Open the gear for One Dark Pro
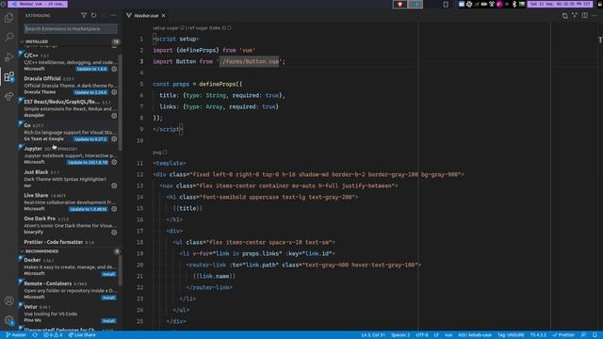This screenshot has width=603, height=339. click(x=114, y=233)
